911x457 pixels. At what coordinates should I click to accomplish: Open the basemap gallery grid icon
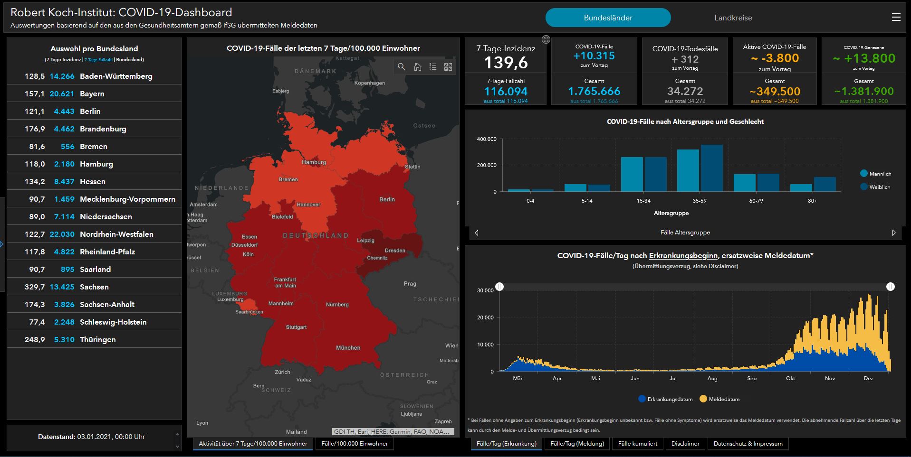pyautogui.click(x=448, y=67)
